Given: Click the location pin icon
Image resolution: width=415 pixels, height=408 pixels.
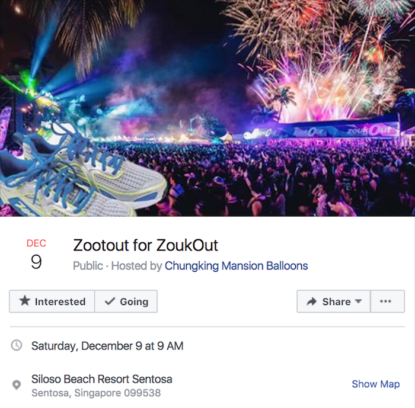Looking at the screenshot, I should point(17,385).
